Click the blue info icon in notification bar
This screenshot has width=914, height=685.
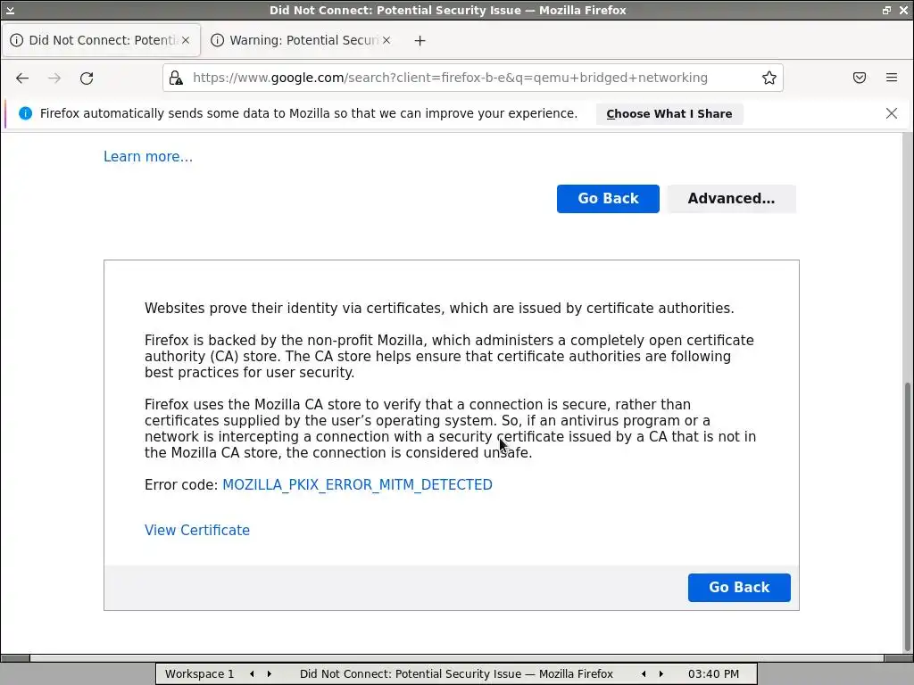[25, 113]
